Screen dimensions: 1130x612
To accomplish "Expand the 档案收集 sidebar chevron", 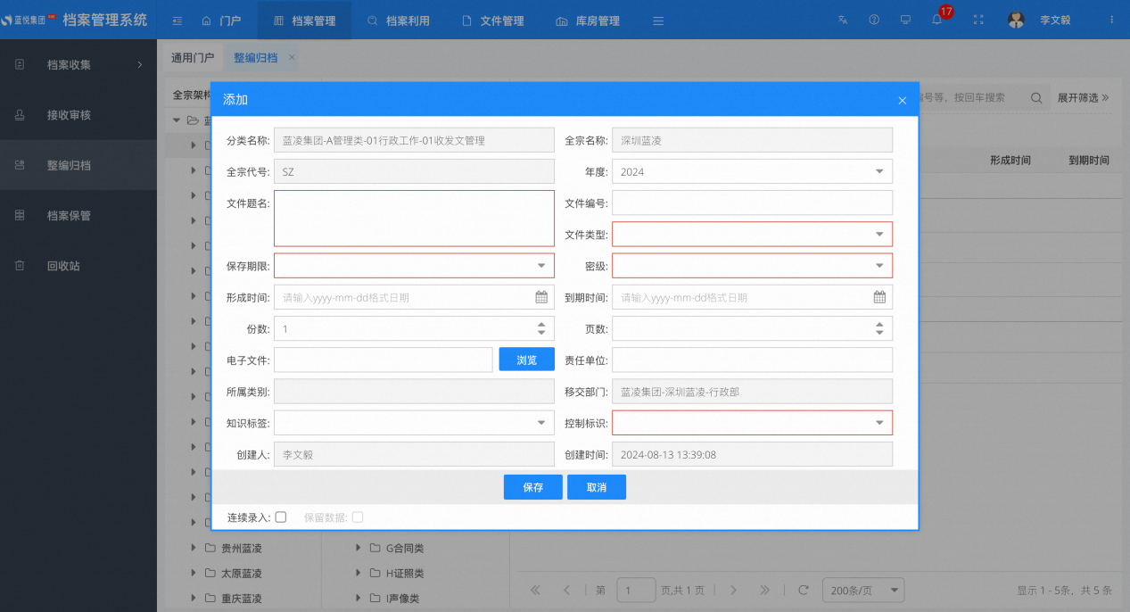I will coord(139,64).
